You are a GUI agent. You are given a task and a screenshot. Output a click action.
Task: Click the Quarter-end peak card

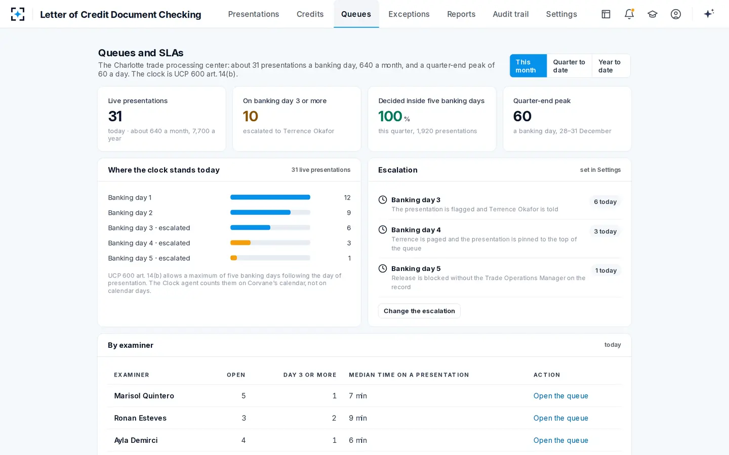coord(567,119)
